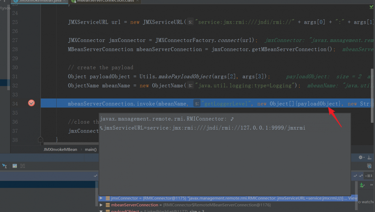
Task: Click the '// create the payload' comment
Action: [100, 67]
